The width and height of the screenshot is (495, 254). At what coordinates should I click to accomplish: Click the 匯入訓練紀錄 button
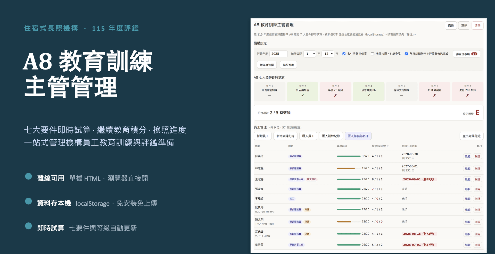[x=331, y=136]
